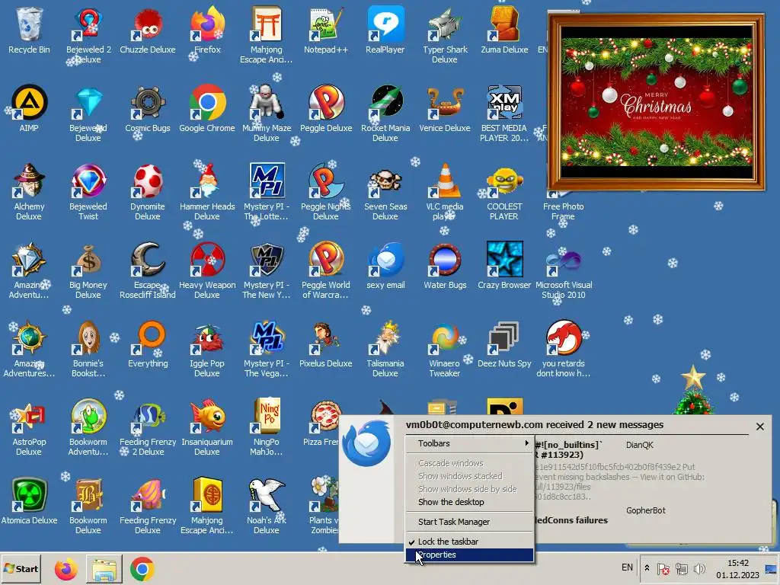Select the Water Bugs icon
The height and width of the screenshot is (585, 780).
coord(445,267)
